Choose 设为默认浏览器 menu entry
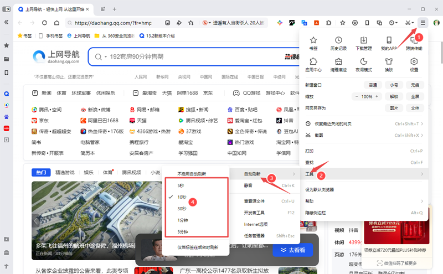Viewport: 443px width, 274px height. [364, 189]
